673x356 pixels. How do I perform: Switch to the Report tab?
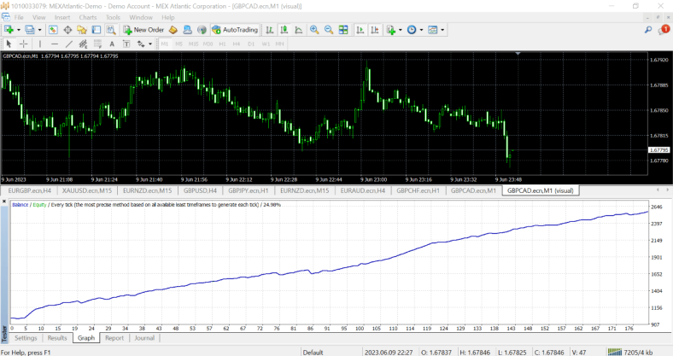coord(114,338)
